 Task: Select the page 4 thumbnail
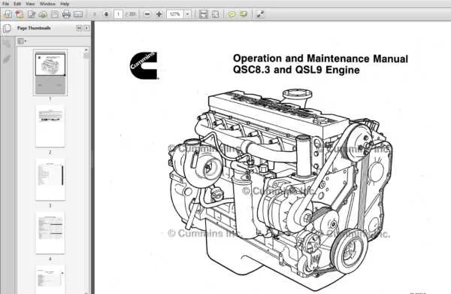coord(50,233)
